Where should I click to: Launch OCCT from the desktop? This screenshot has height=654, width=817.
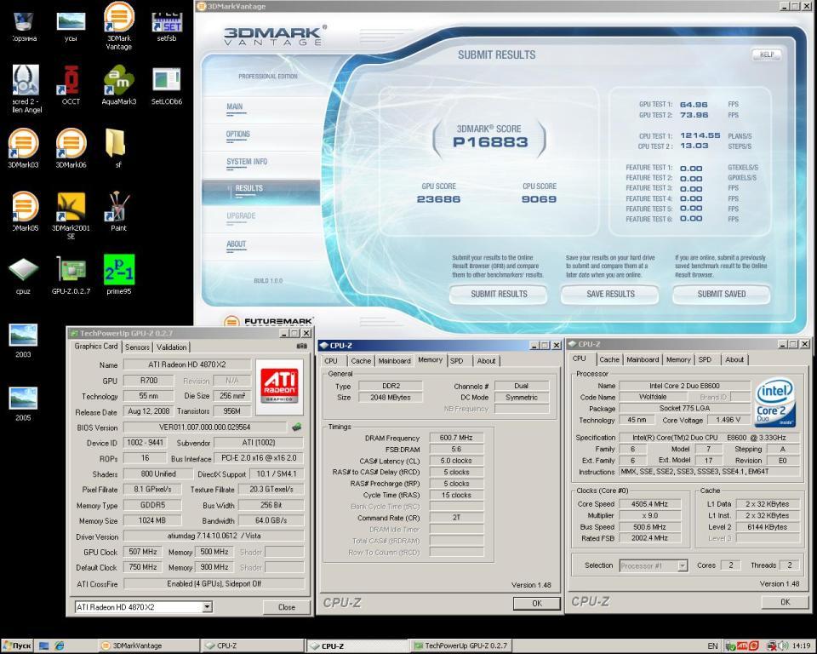(71, 83)
